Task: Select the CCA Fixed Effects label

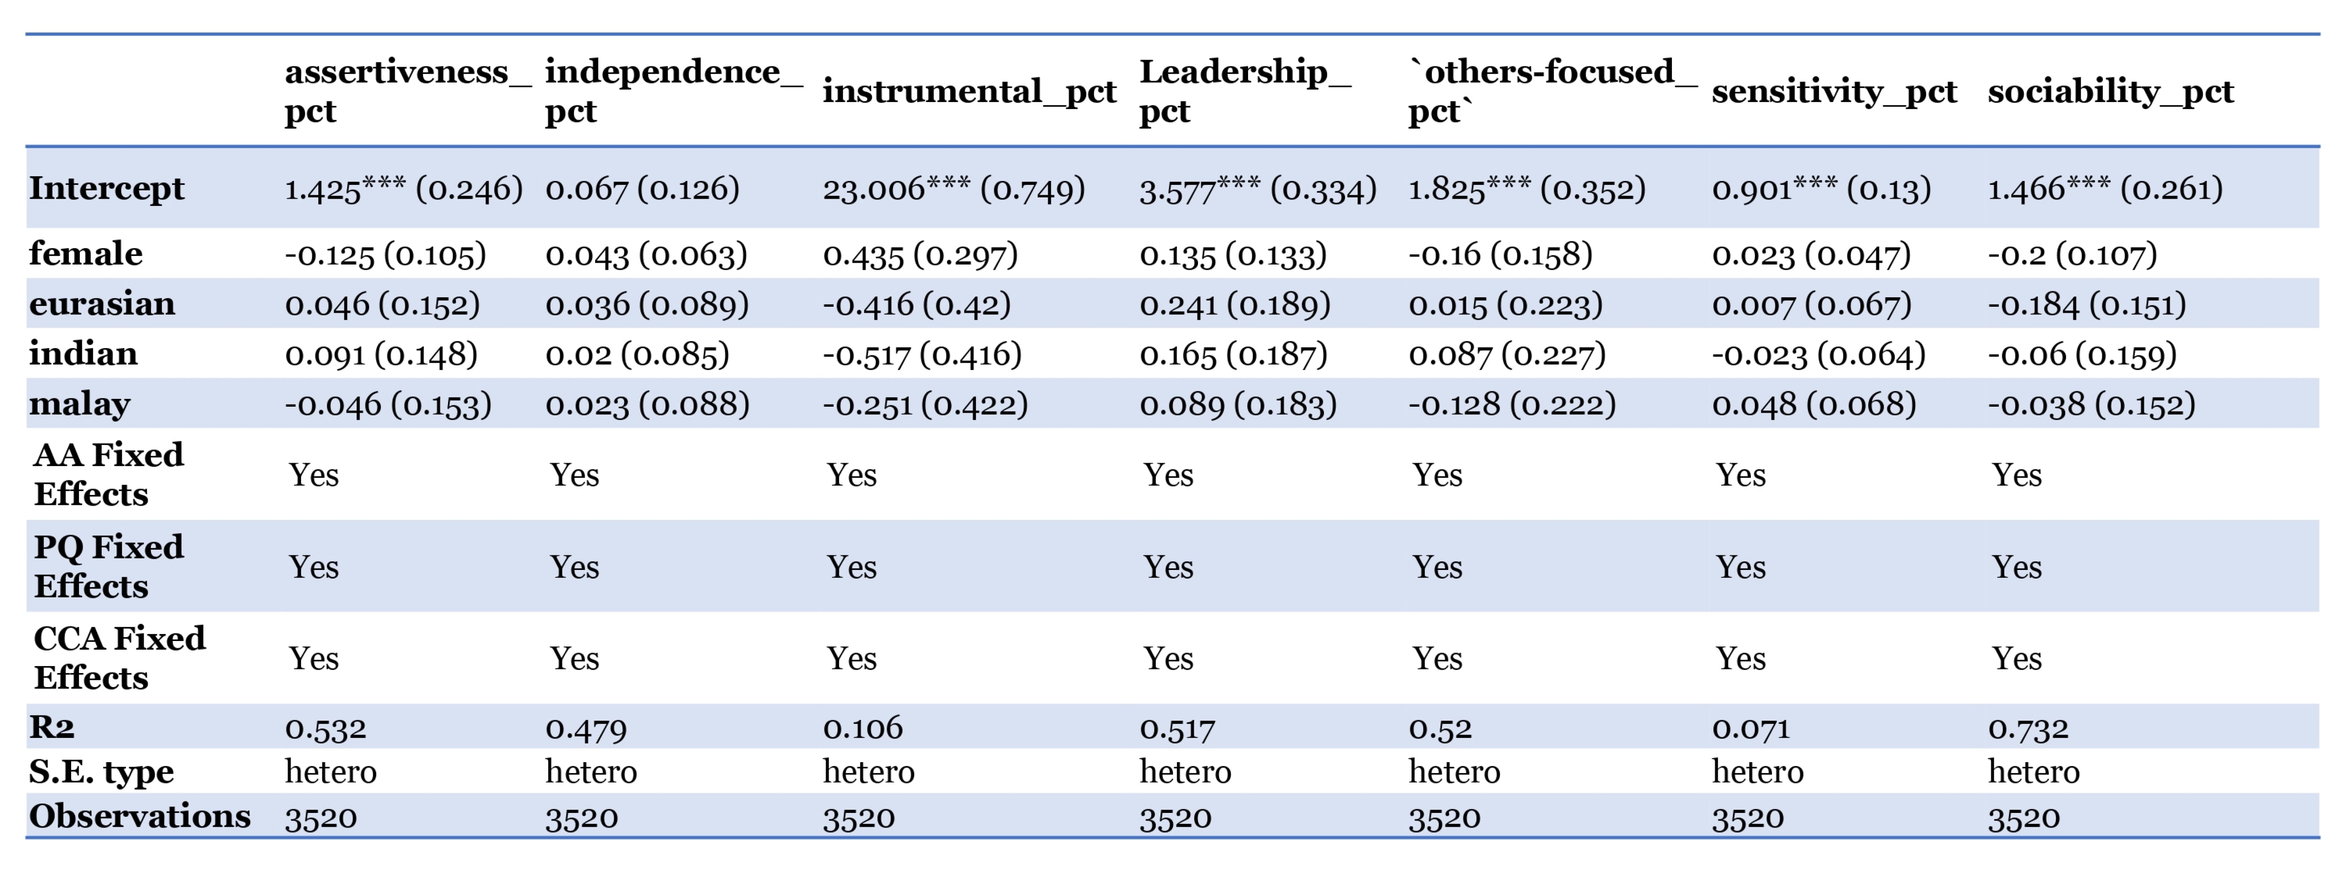Action: (x=119, y=657)
